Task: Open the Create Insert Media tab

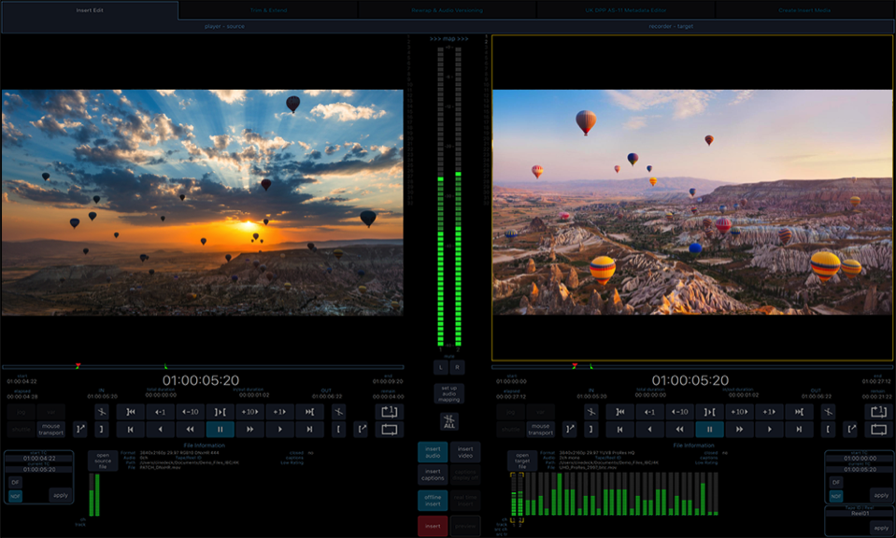Action: tap(805, 10)
